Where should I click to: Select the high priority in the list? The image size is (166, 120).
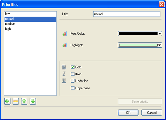[30, 29]
